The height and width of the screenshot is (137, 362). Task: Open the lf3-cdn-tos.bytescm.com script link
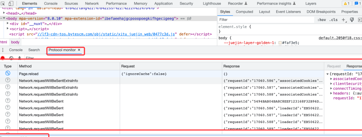pyautogui.click(x=106, y=34)
